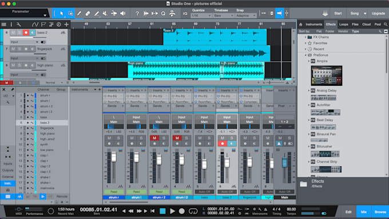Click the Record transport button
The width and height of the screenshot is (389, 219).
click(x=181, y=211)
